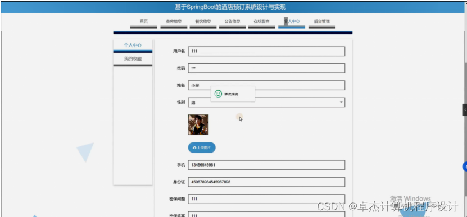The width and height of the screenshot is (467, 217).
Task: Open the 性别 dropdown arrow
Action: pyautogui.click(x=341, y=102)
